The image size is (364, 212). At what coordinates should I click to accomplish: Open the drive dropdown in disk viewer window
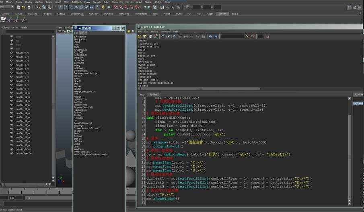pos(83,33)
